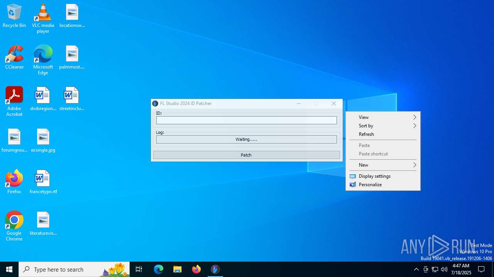
Task: Close the FL Studio ID Patcher window
Action: 334,103
